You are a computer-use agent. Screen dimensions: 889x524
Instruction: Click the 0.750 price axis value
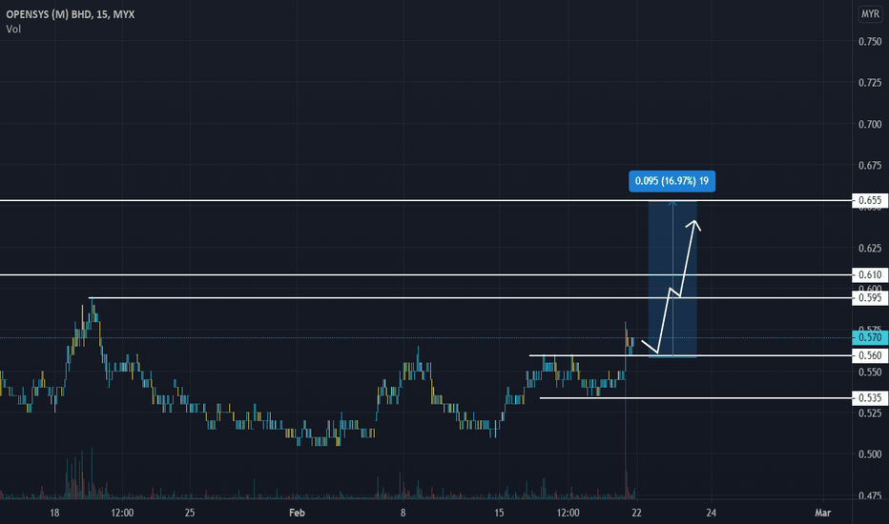coord(870,41)
